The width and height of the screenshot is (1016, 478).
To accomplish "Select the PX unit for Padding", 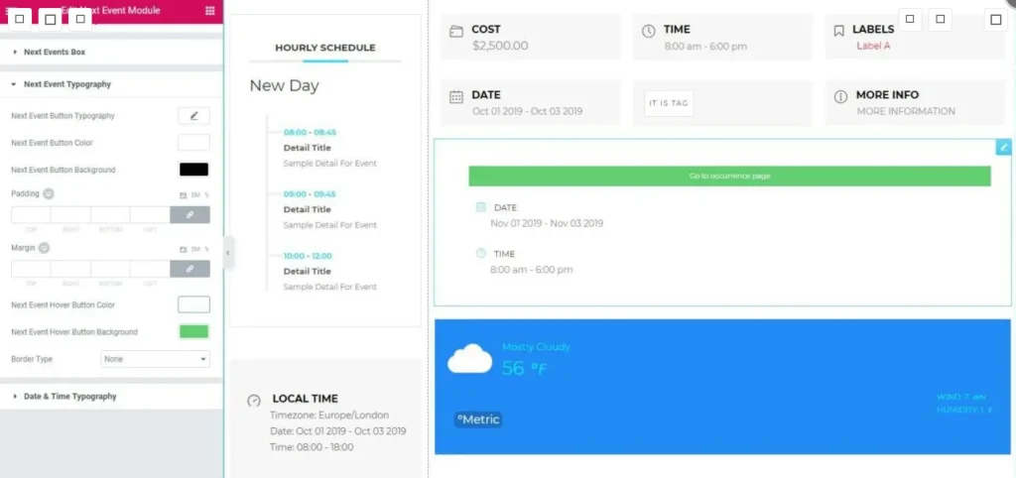I will 183,194.
